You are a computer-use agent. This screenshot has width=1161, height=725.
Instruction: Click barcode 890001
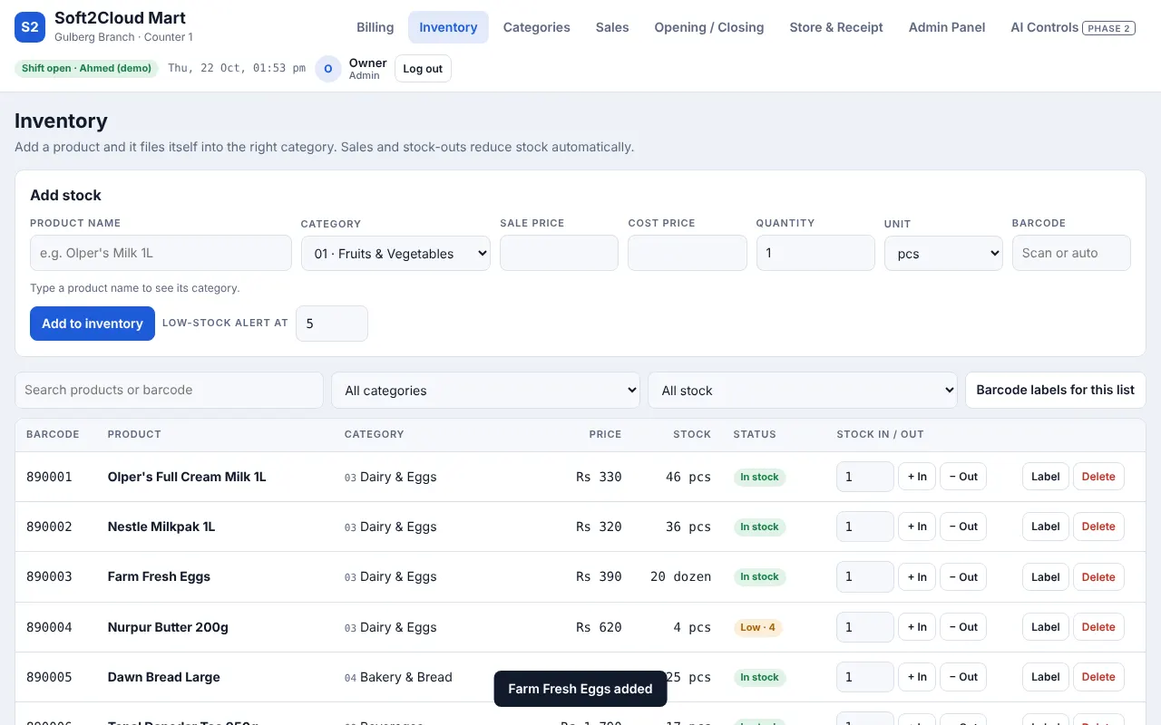pos(49,477)
